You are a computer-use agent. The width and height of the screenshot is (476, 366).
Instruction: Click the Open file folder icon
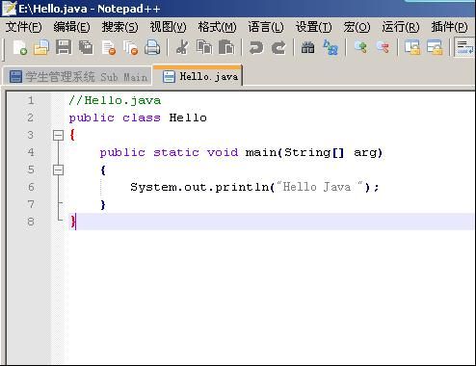[41, 48]
